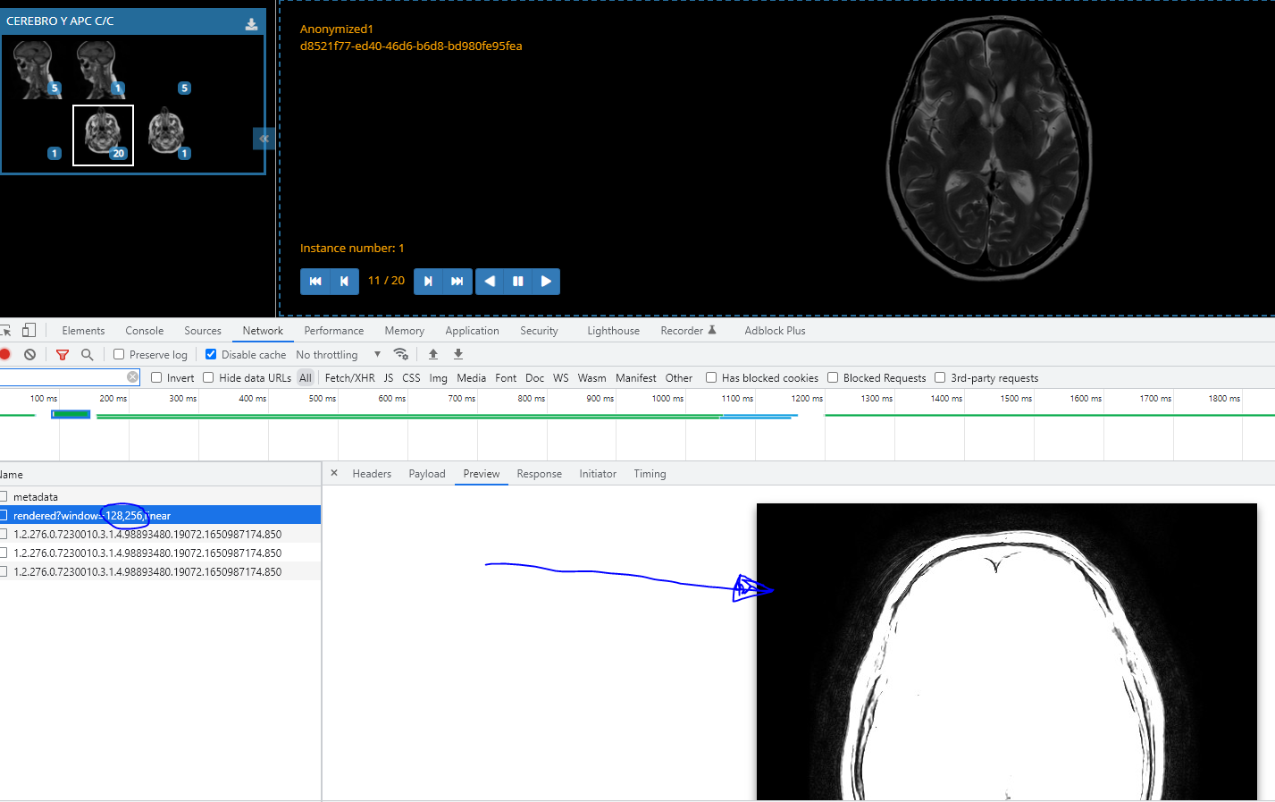Open Recorder tab
The height and width of the screenshot is (802, 1275).
click(688, 331)
